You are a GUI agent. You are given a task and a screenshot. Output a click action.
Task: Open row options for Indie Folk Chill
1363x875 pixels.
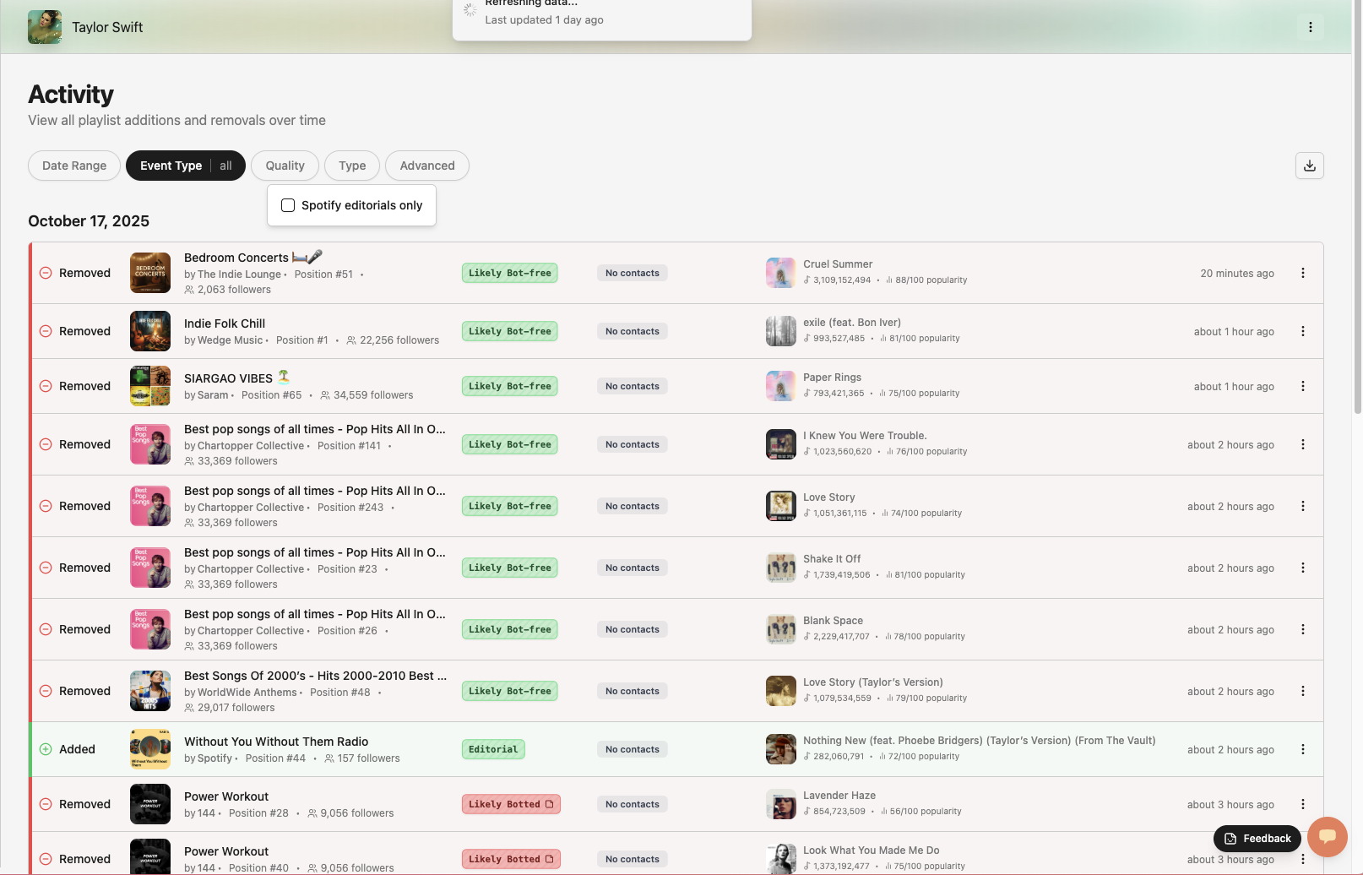coord(1302,331)
